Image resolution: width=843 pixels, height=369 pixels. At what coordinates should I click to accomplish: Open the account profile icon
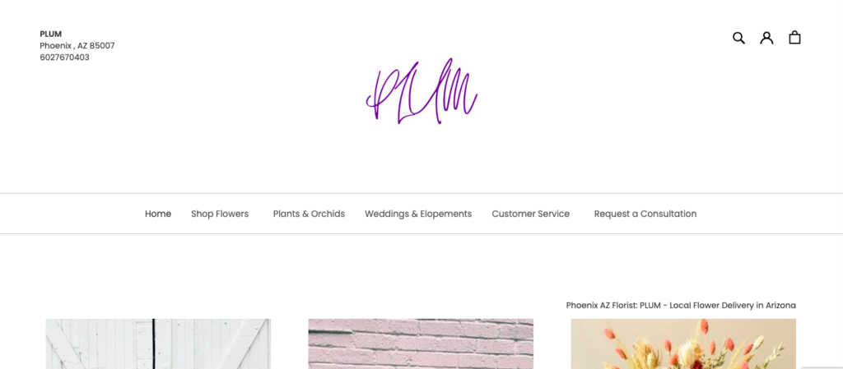click(x=766, y=38)
